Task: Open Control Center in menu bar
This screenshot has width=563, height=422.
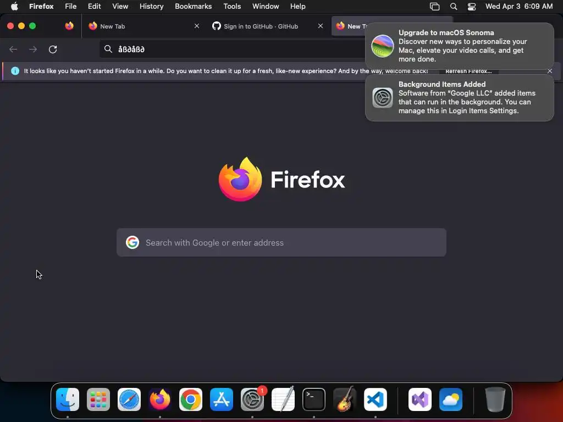Action: (471, 7)
